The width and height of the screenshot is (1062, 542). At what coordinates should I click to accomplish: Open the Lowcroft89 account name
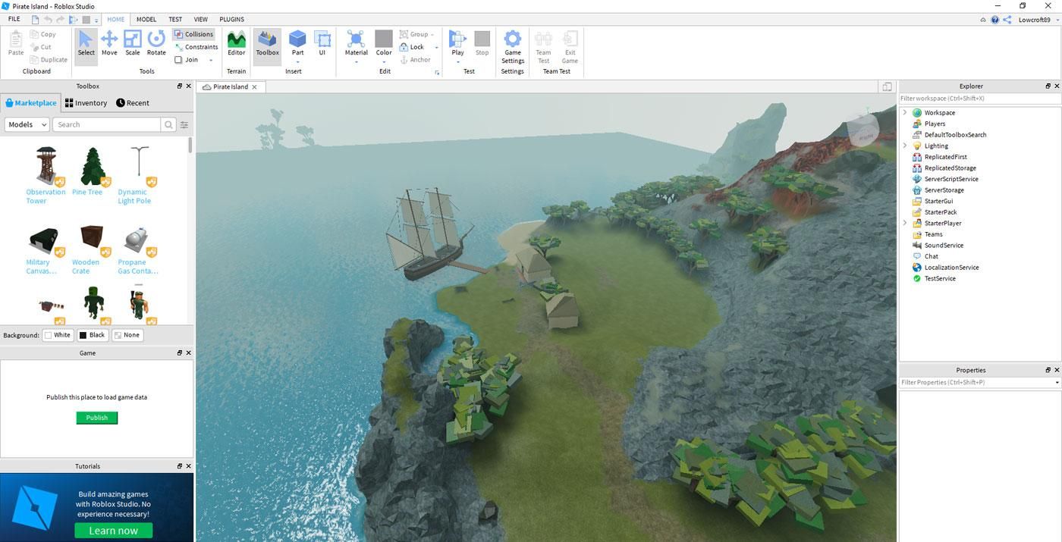coord(1035,20)
